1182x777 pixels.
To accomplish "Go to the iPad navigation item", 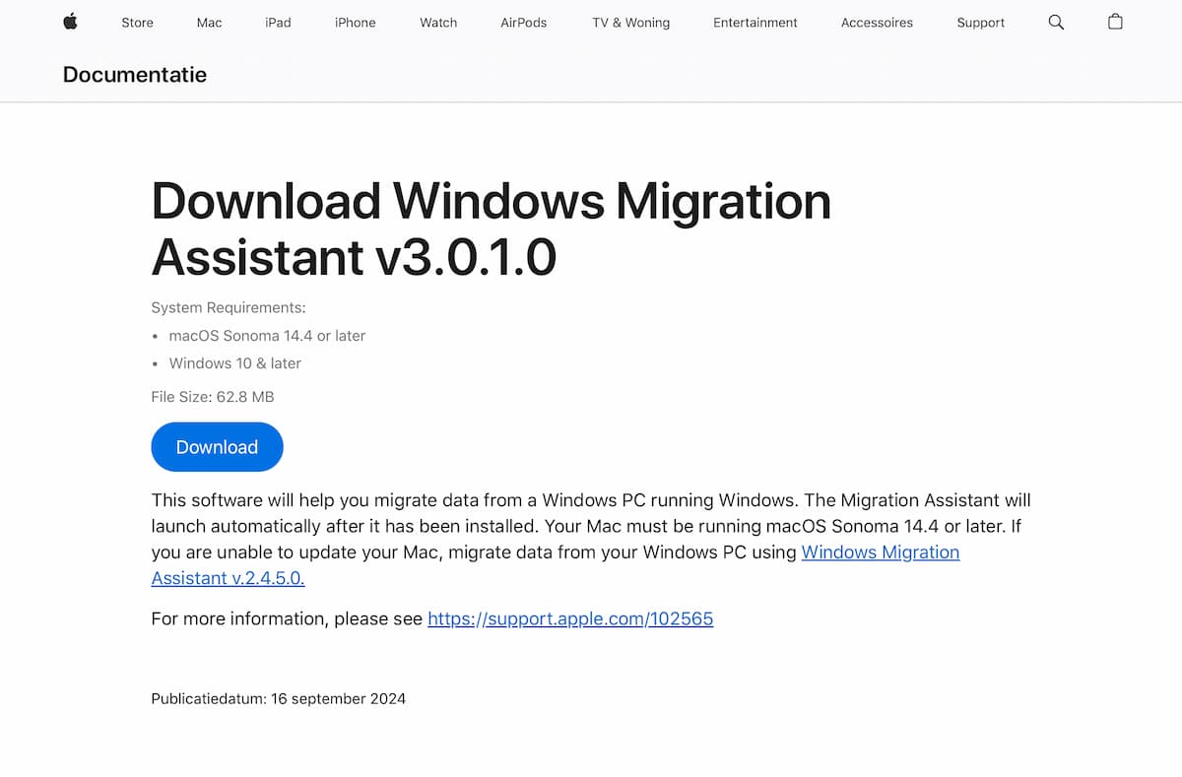I will [x=278, y=23].
